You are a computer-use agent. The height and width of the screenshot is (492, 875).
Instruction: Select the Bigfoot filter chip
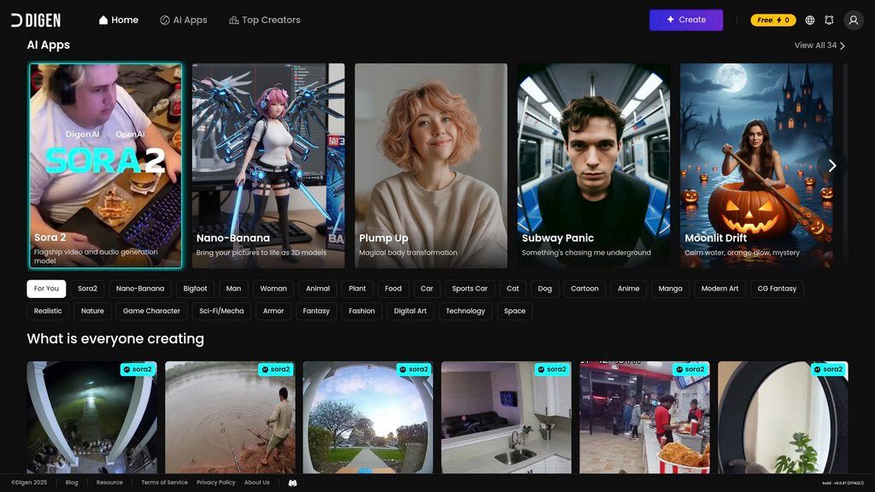pos(196,289)
